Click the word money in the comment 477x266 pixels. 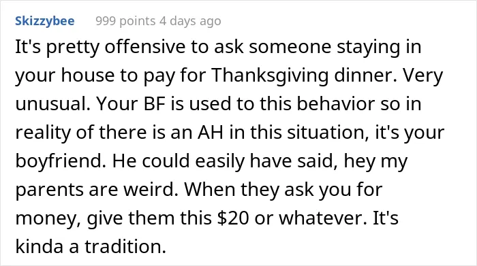point(48,219)
